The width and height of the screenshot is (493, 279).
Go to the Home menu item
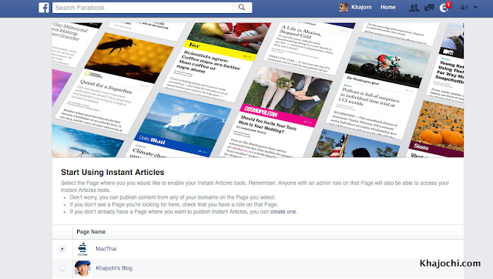point(388,7)
